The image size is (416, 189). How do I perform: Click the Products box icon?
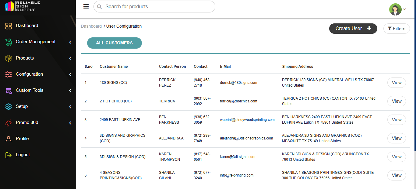coord(9,58)
